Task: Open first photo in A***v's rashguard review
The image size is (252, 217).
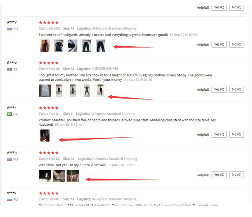Action: [x=45, y=46]
